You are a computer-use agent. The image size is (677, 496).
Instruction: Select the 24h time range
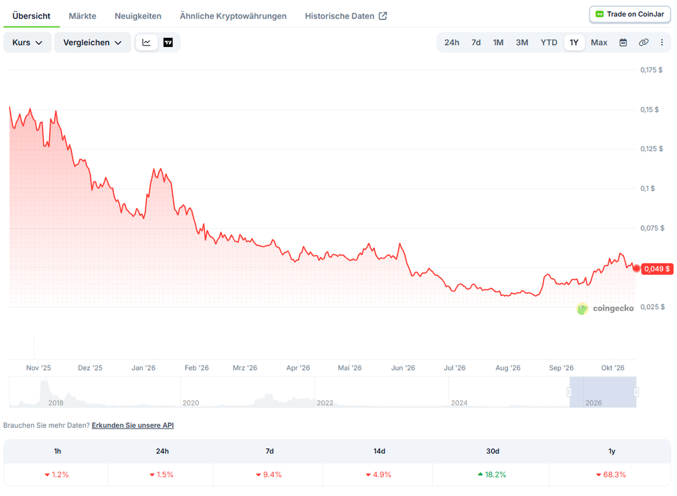point(452,42)
